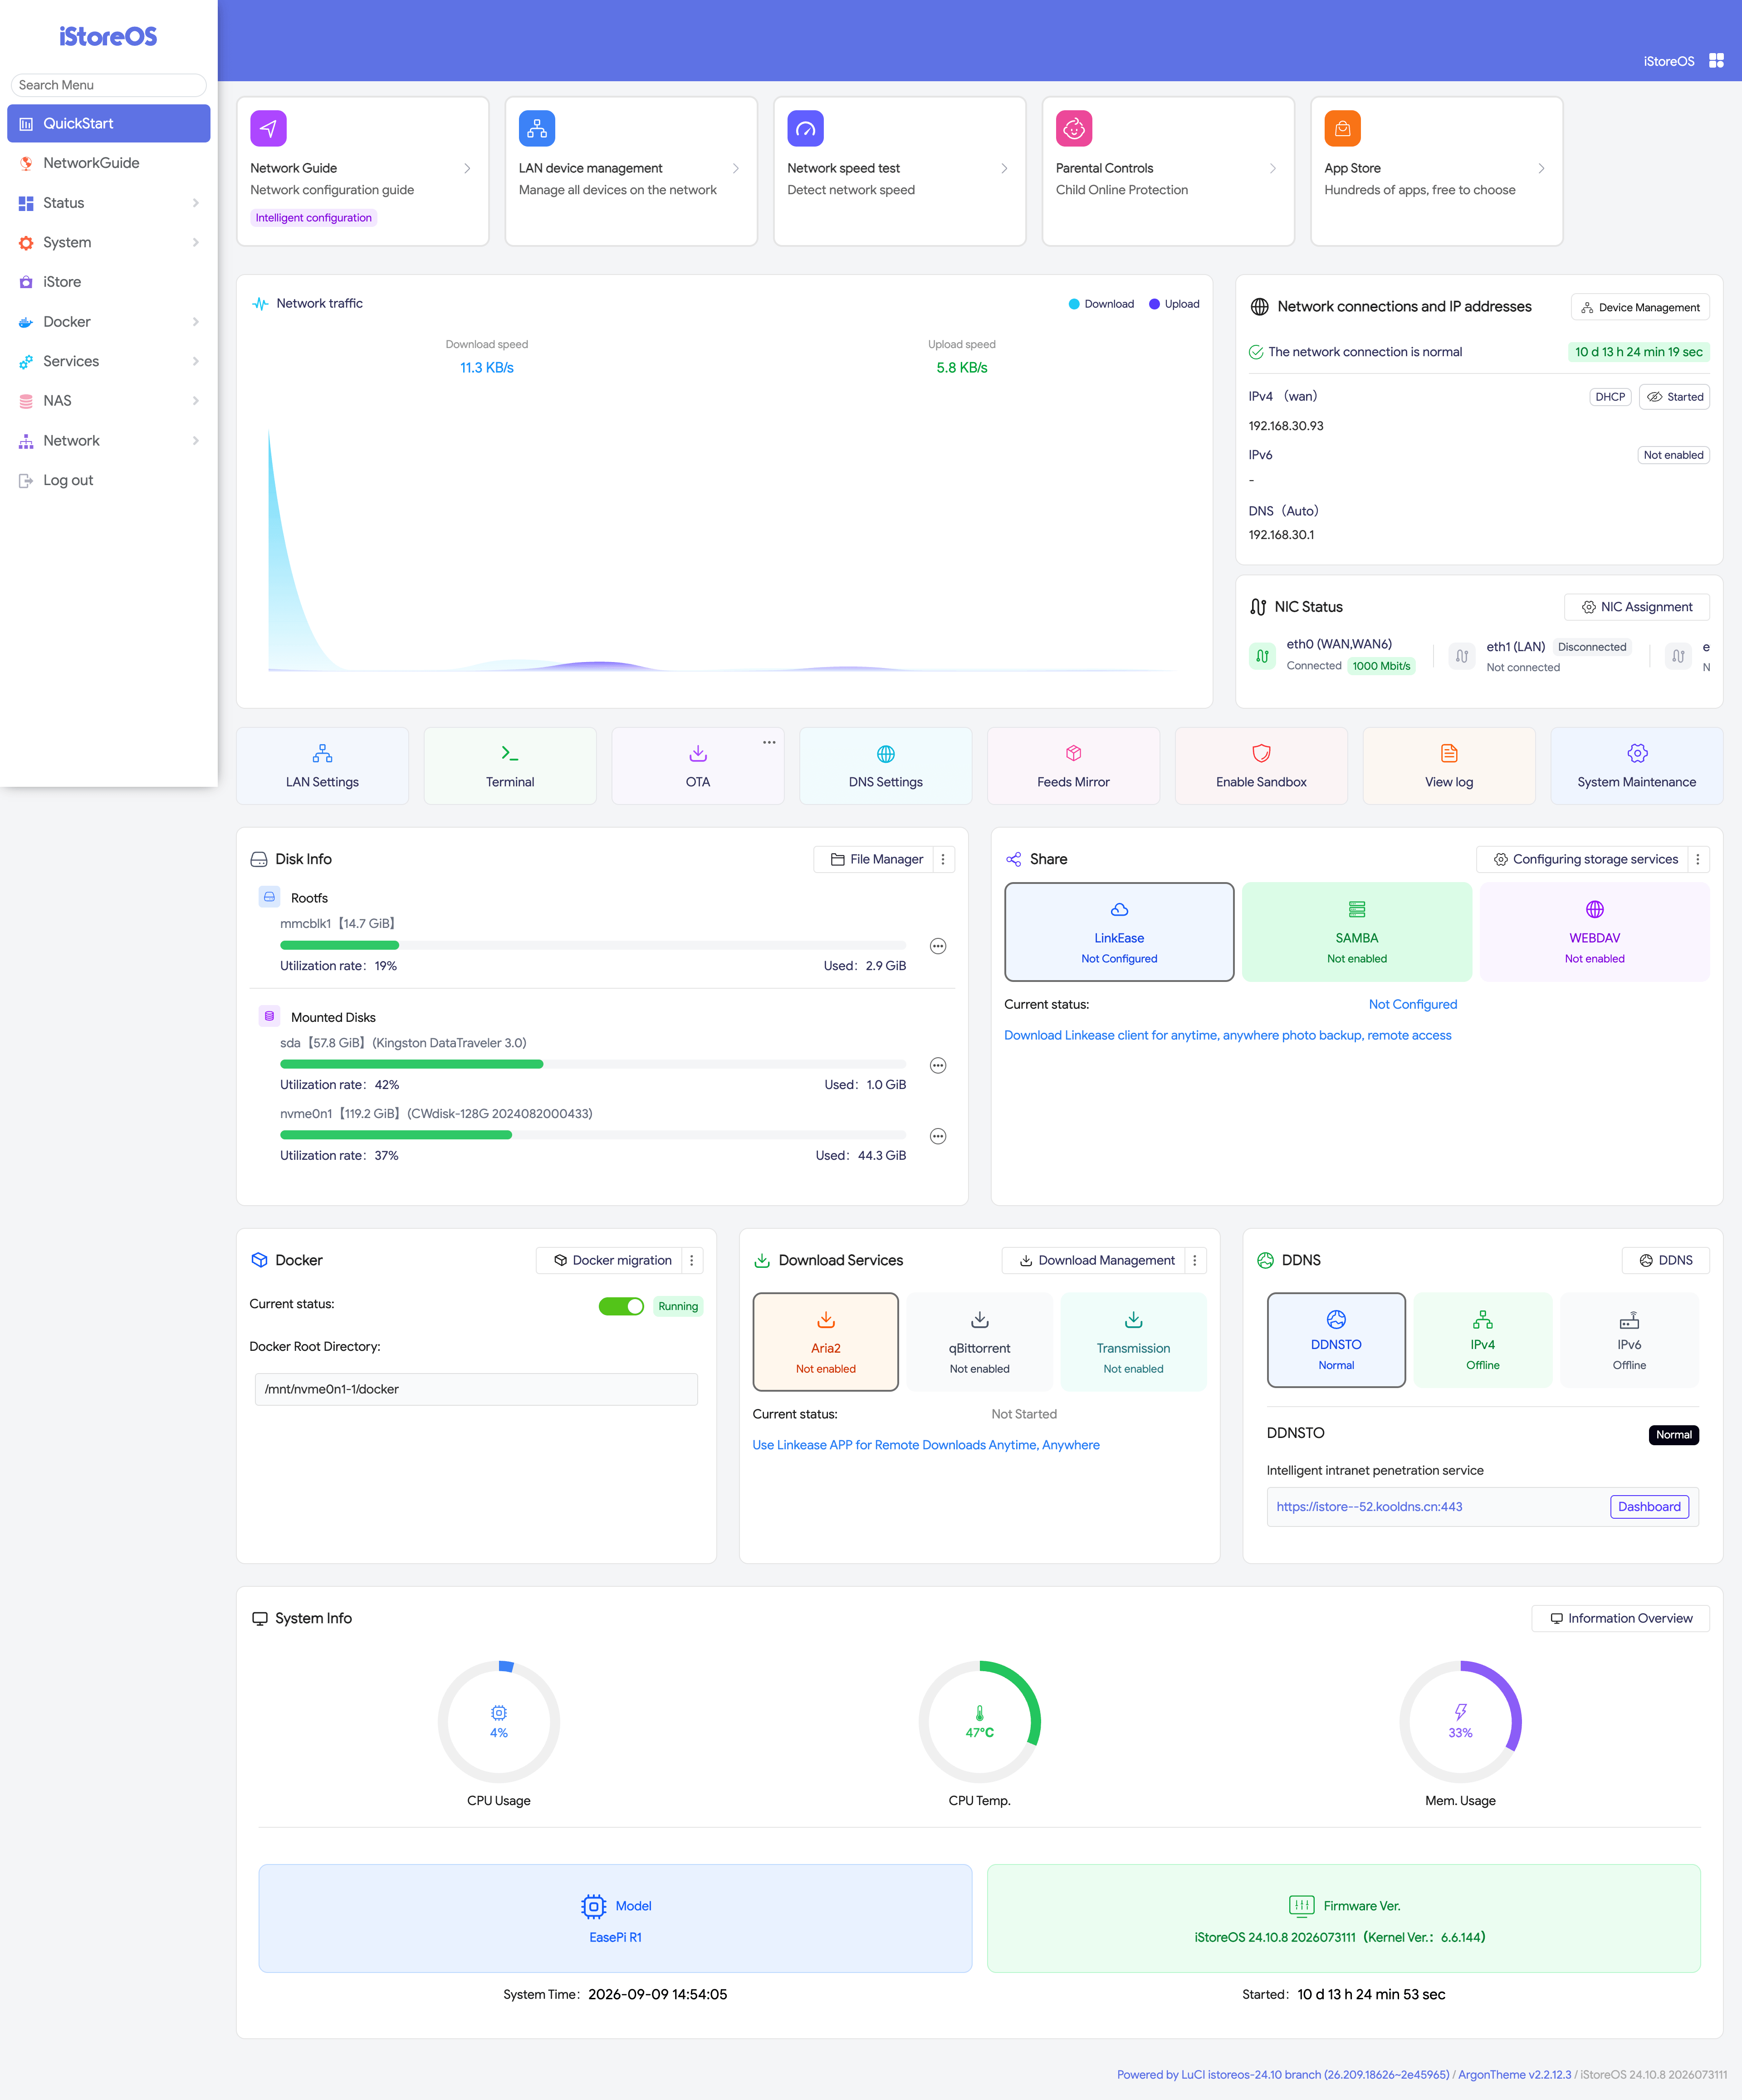Expand the Services sidebar menu
The image size is (1742, 2100).
[109, 361]
